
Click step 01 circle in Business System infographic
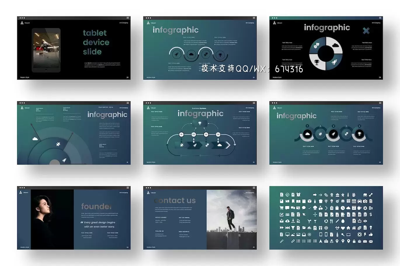point(181,134)
